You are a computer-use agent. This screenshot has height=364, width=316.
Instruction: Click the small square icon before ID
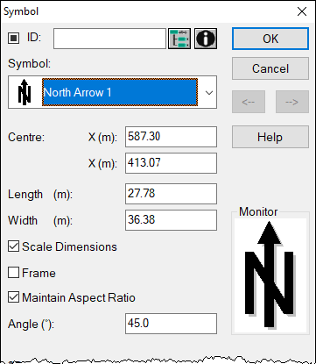(x=13, y=38)
